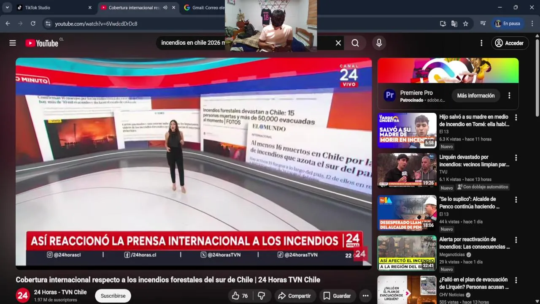Open 'Se lo suplico: Alcalde de Penco' thumbnail
This screenshot has height=304, width=540.
407,213
